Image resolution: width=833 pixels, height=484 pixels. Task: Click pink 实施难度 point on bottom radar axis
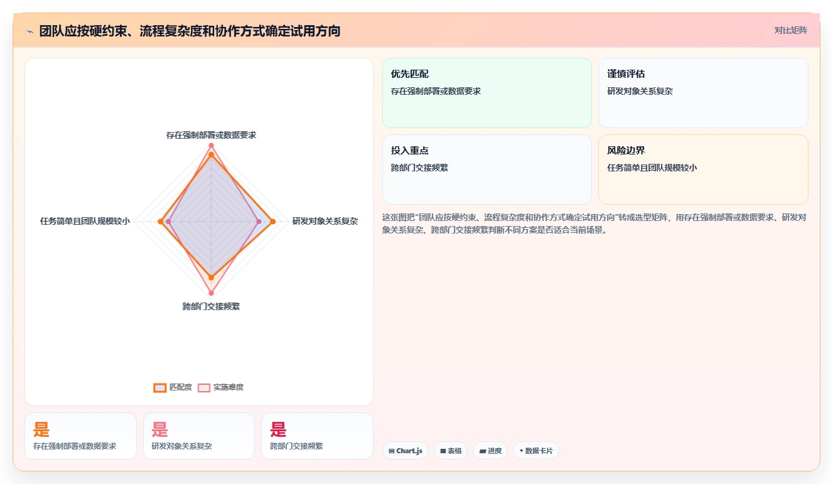(x=211, y=293)
